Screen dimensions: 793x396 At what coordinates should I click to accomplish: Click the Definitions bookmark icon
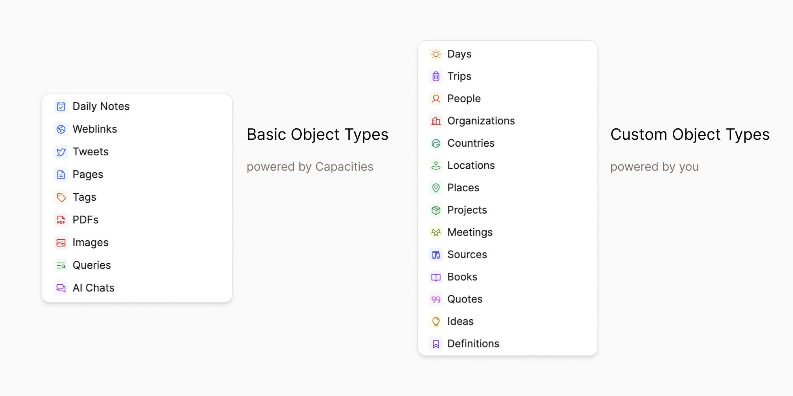click(x=435, y=344)
